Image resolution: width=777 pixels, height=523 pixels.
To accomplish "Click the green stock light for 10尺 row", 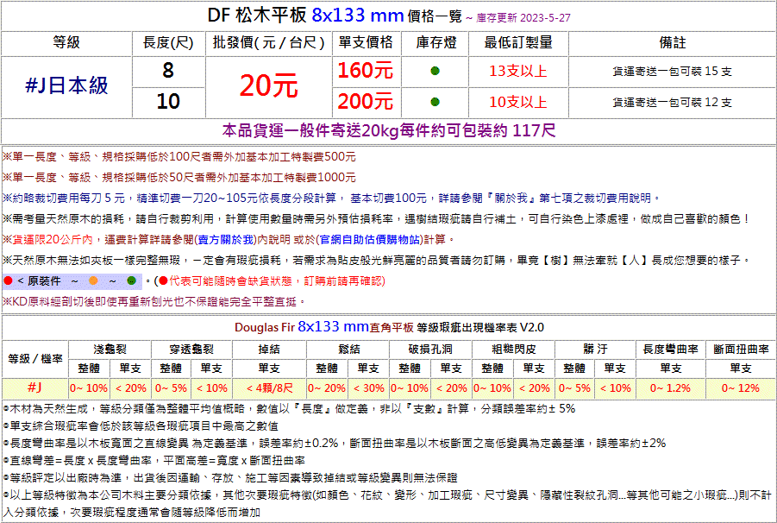I will [x=435, y=102].
